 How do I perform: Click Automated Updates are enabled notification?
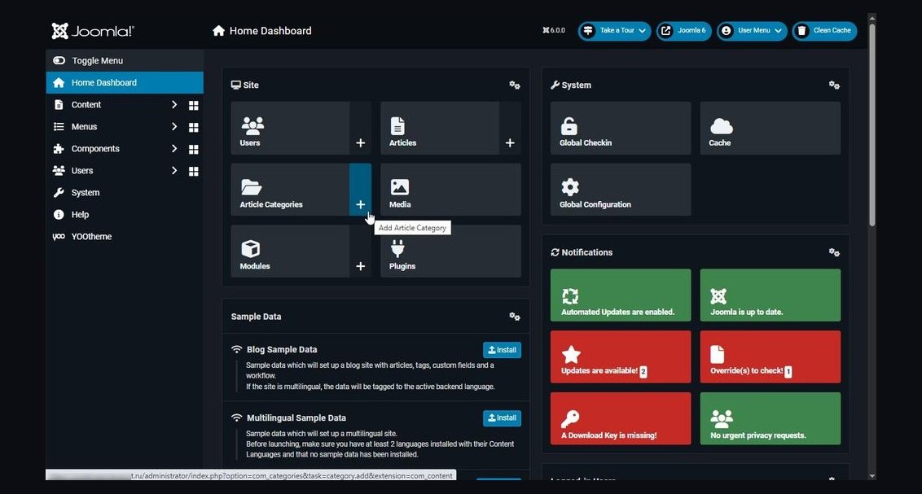click(621, 295)
